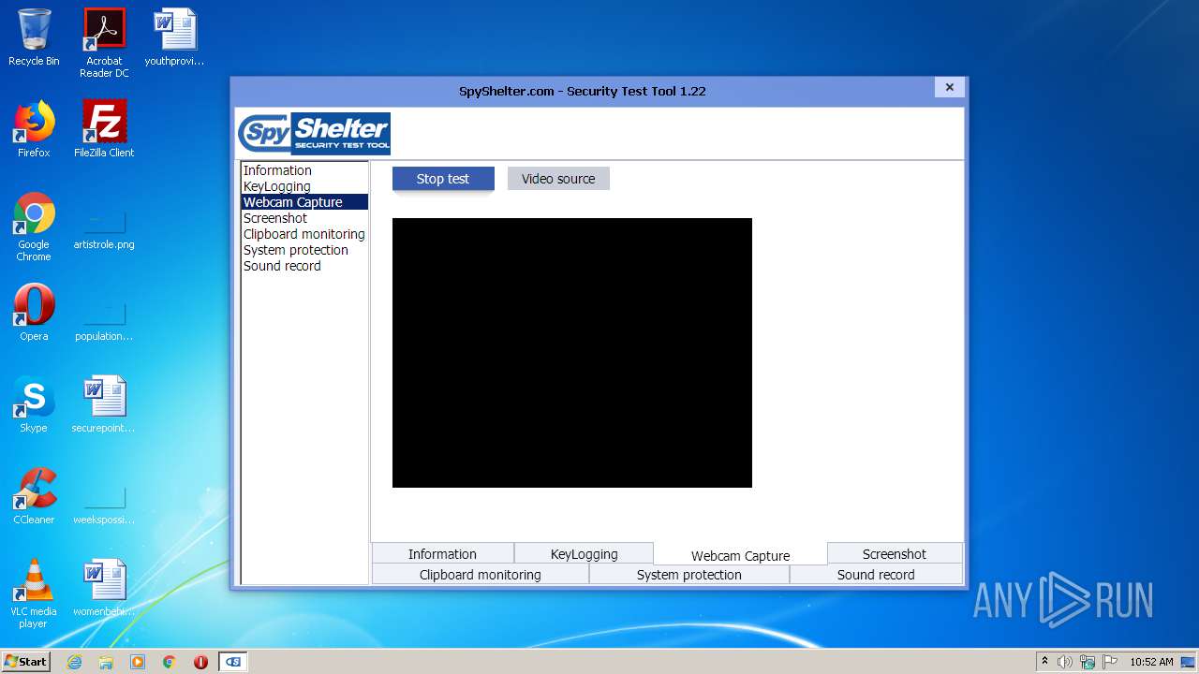Open Opera from the taskbar
1199x674 pixels.
pyautogui.click(x=200, y=662)
